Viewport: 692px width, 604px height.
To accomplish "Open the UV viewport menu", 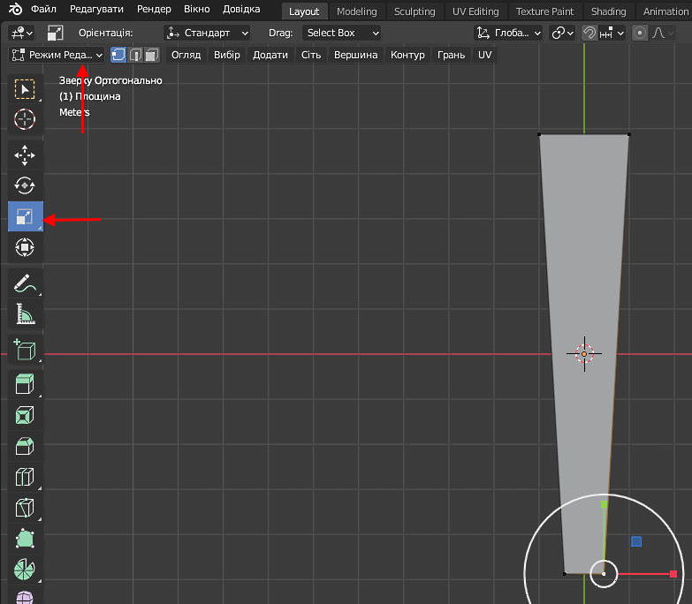I will click(484, 55).
